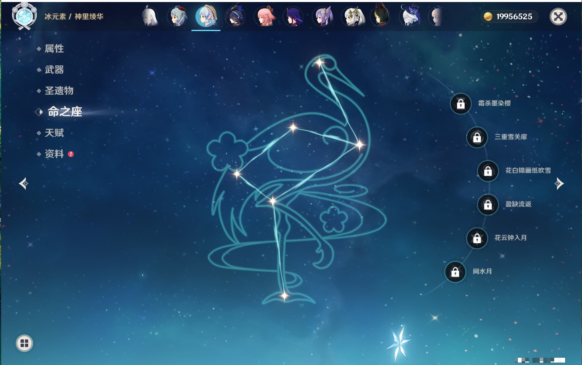Close the character screen with X
Image resolution: width=582 pixels, height=365 pixels.
558,17
